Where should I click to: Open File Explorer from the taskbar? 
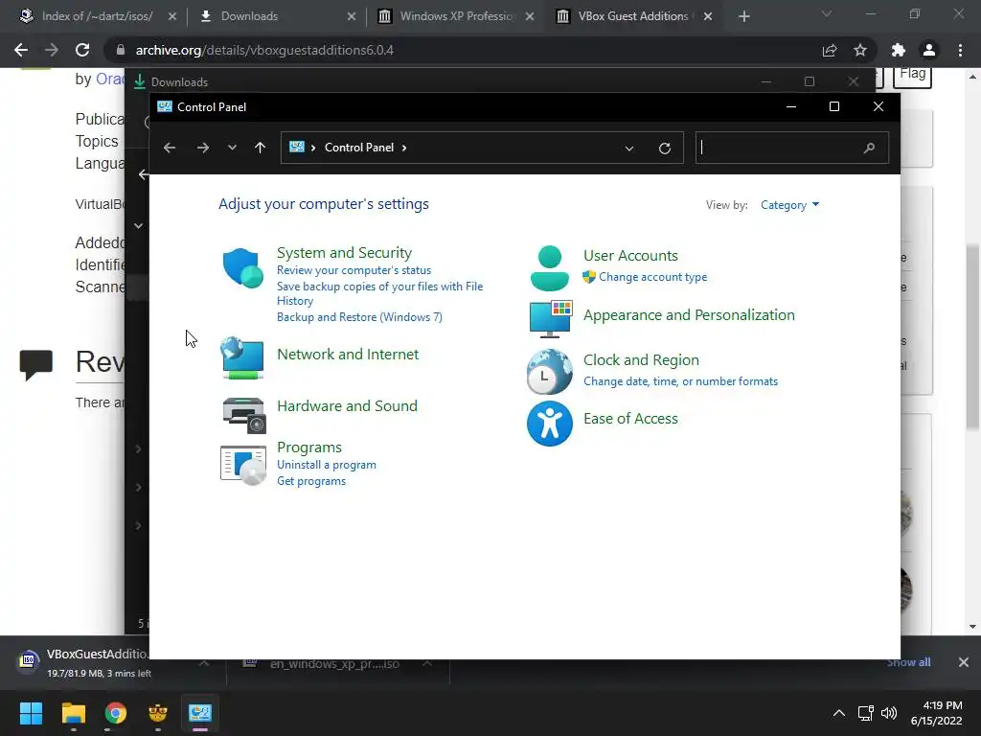[x=73, y=713]
